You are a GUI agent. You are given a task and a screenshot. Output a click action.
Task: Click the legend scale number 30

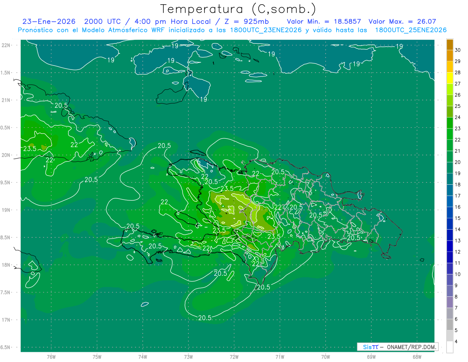(x=458, y=50)
